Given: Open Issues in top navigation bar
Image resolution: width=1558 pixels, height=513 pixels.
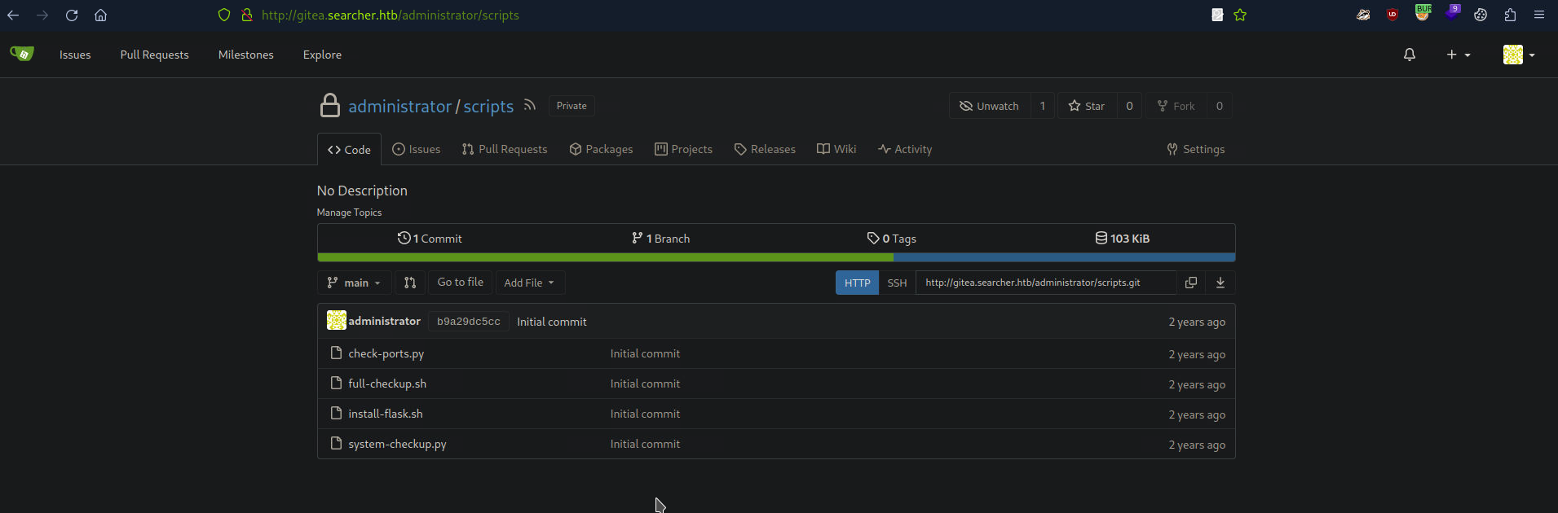Looking at the screenshot, I should (x=75, y=55).
